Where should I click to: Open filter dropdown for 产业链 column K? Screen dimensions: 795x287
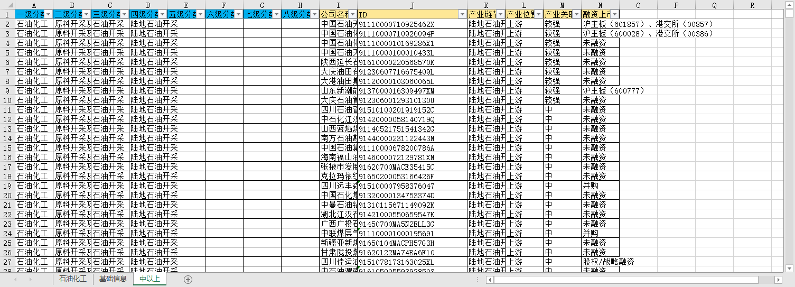(x=501, y=14)
